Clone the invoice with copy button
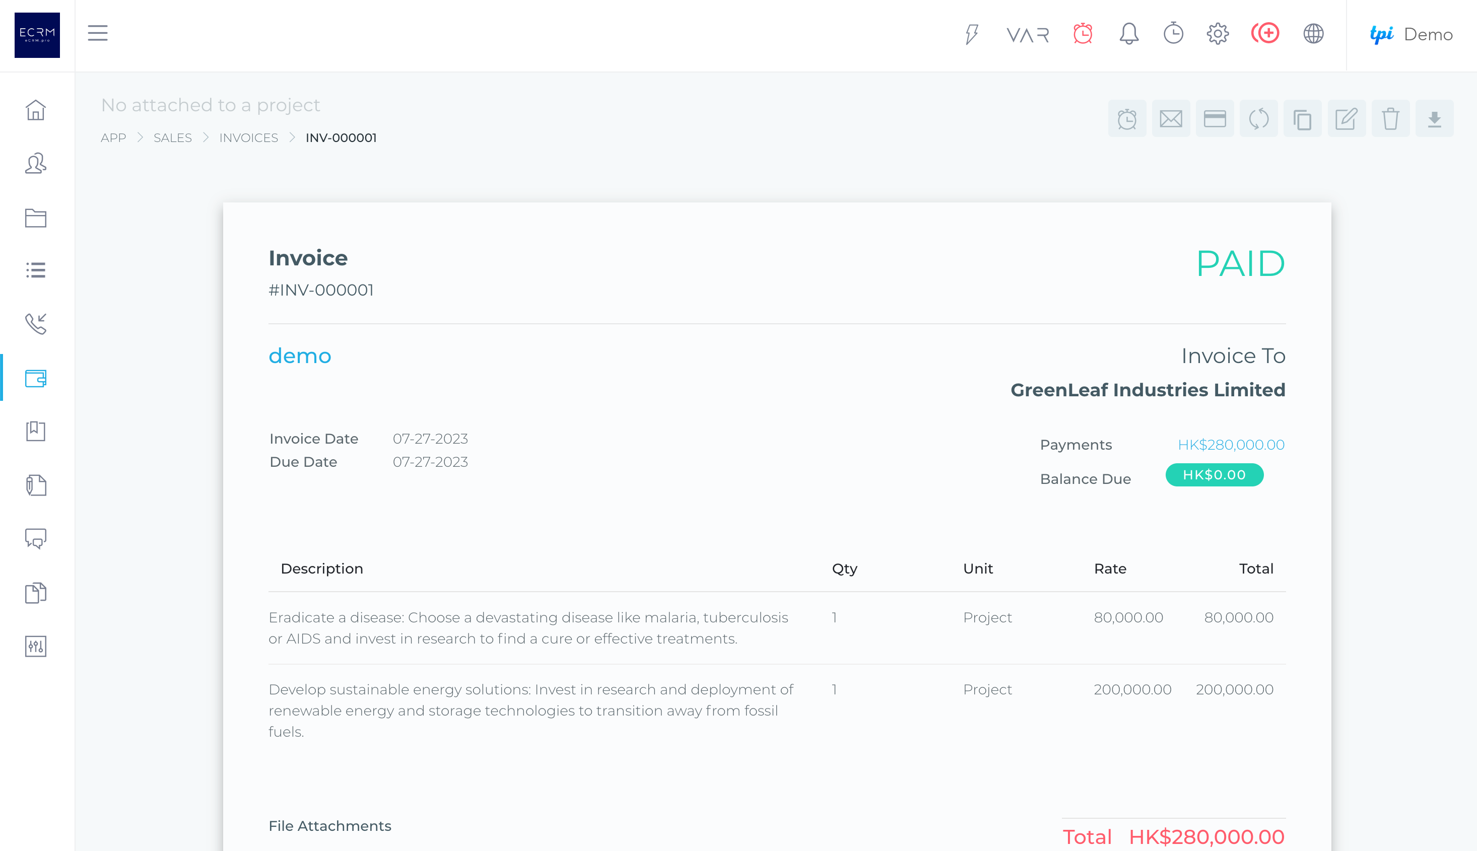The image size is (1477, 851). (1302, 119)
